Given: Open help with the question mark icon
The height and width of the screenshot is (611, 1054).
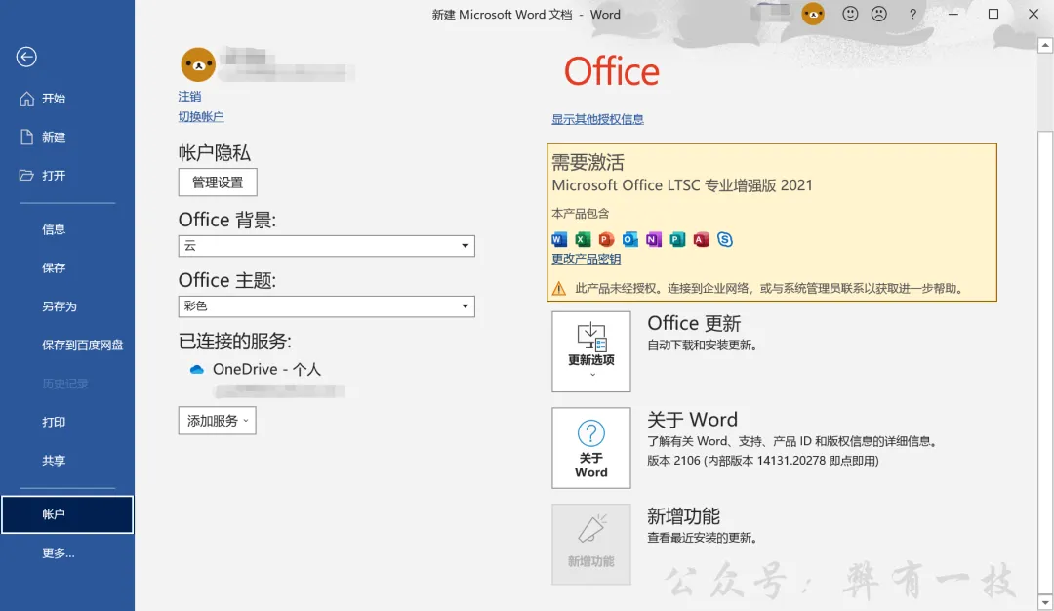Looking at the screenshot, I should 912,14.
